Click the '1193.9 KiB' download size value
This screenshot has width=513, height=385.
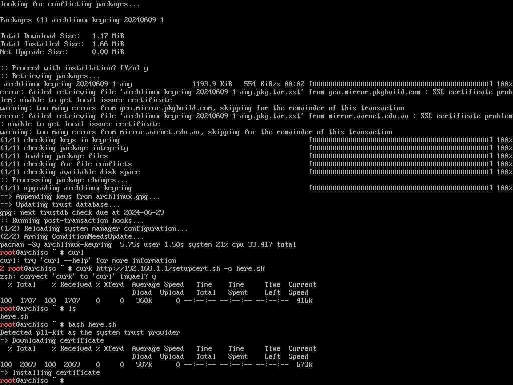click(x=212, y=84)
